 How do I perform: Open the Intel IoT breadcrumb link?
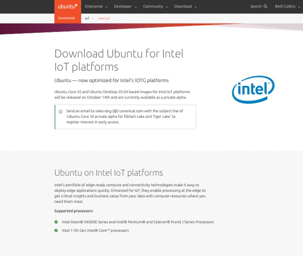104,19
